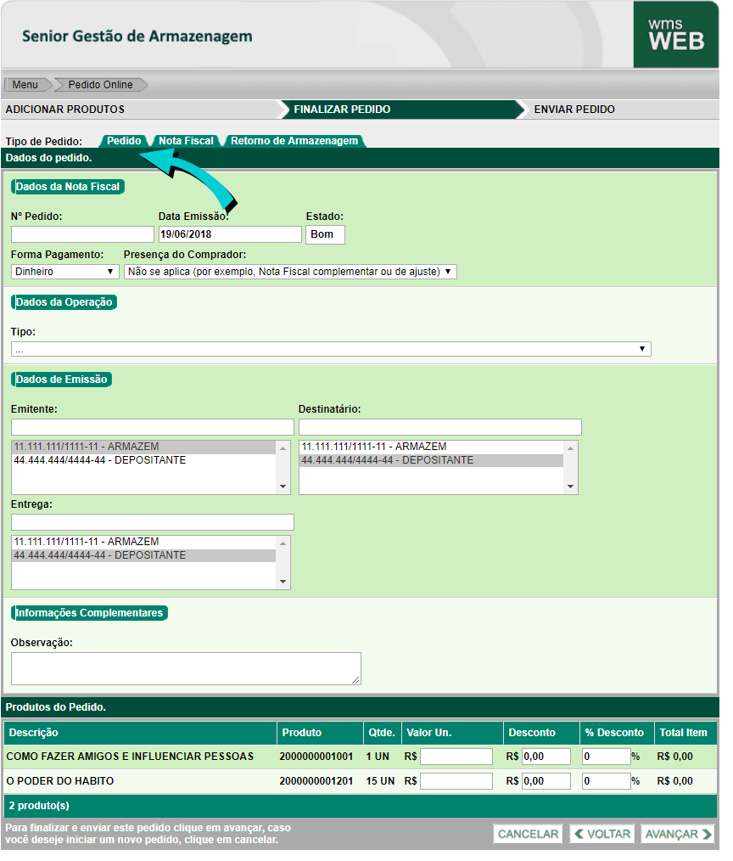This screenshot has width=733, height=861.
Task: Click the Estado field showing Bom
Action: click(325, 234)
